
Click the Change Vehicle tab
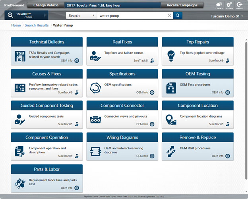click(45, 5)
